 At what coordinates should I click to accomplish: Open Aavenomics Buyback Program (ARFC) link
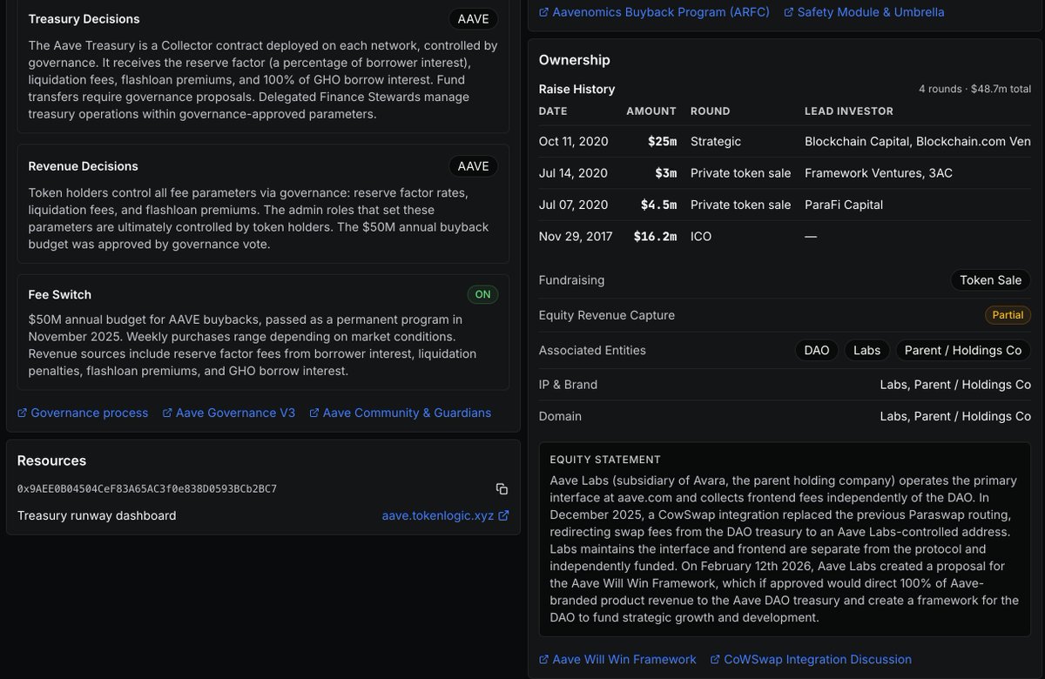654,12
